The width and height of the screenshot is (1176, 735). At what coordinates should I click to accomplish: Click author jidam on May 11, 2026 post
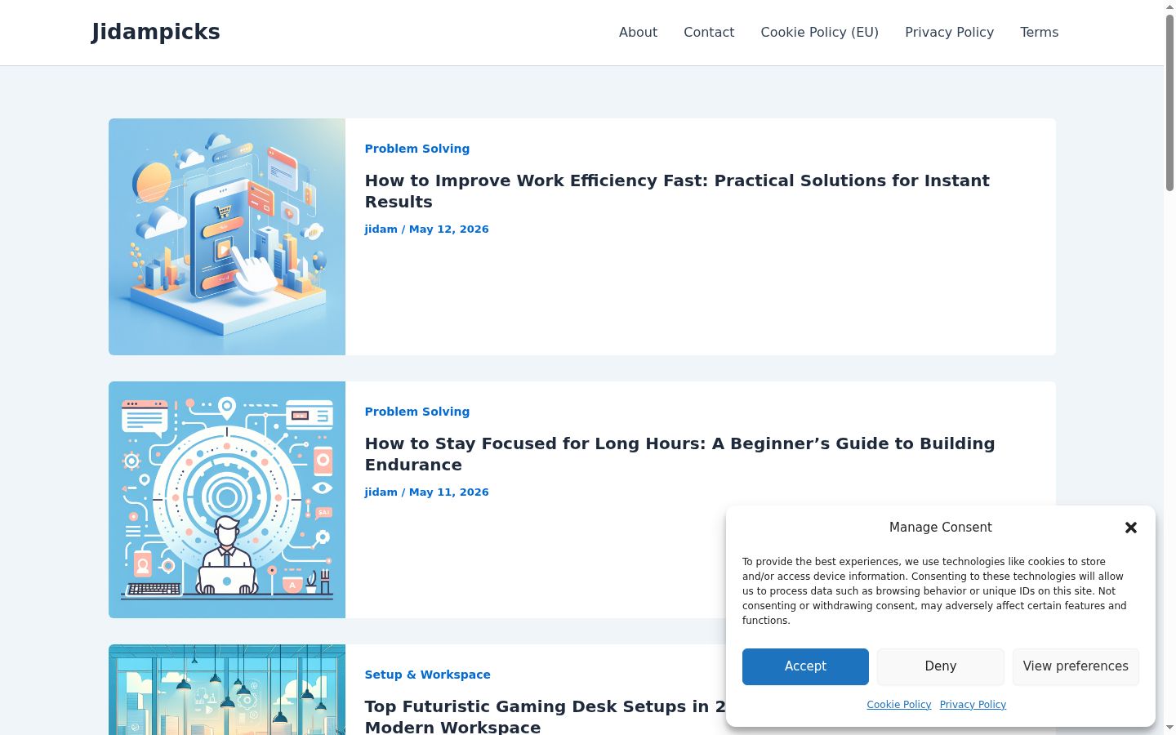[x=381, y=492]
